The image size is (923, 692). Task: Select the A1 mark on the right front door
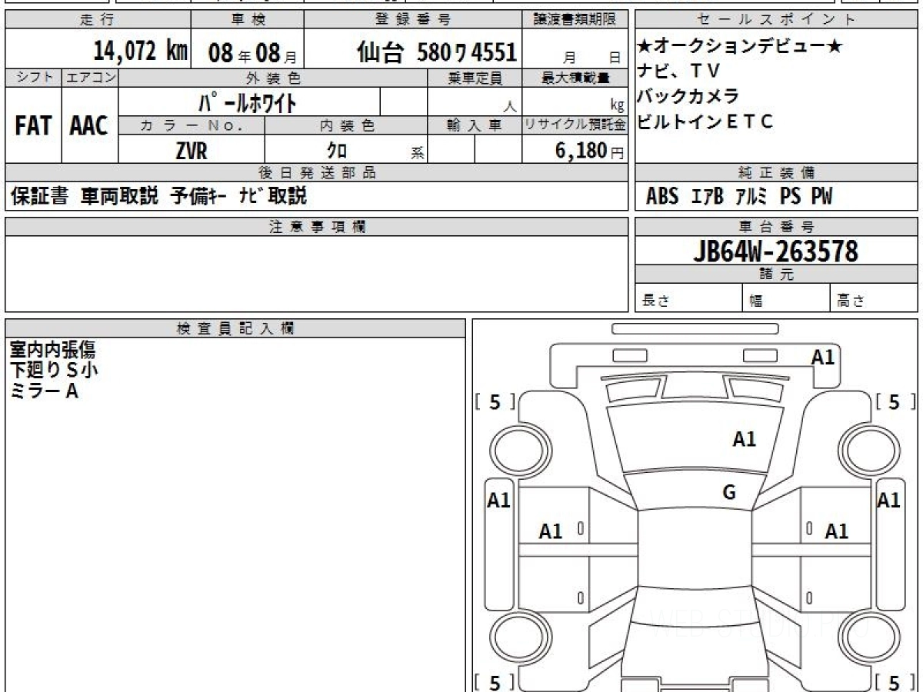[x=837, y=531]
